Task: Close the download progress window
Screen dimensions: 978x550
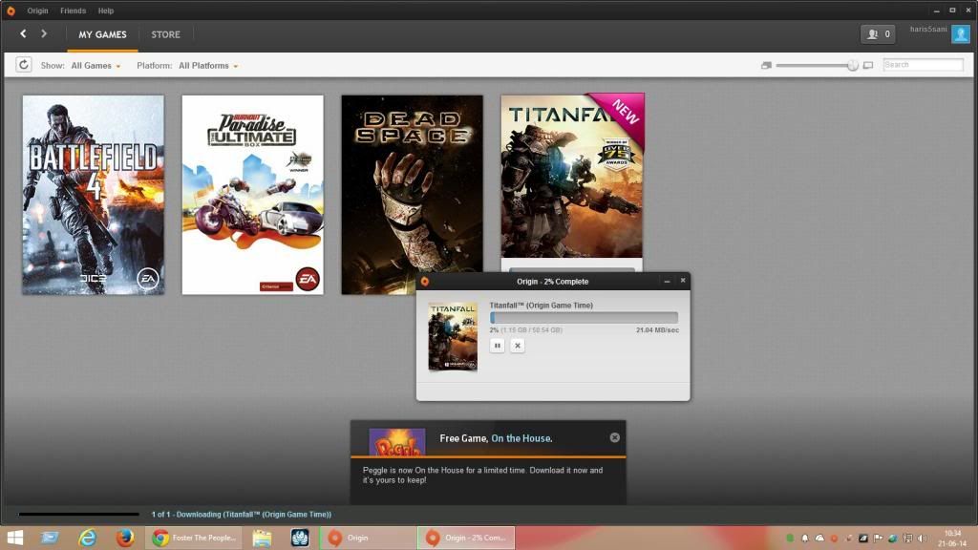Action: [683, 281]
